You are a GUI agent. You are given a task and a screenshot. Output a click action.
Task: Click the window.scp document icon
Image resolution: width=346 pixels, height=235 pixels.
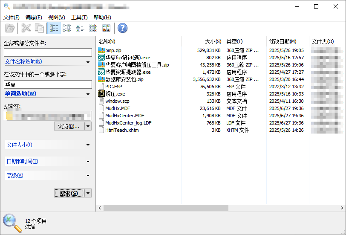pos(101,101)
